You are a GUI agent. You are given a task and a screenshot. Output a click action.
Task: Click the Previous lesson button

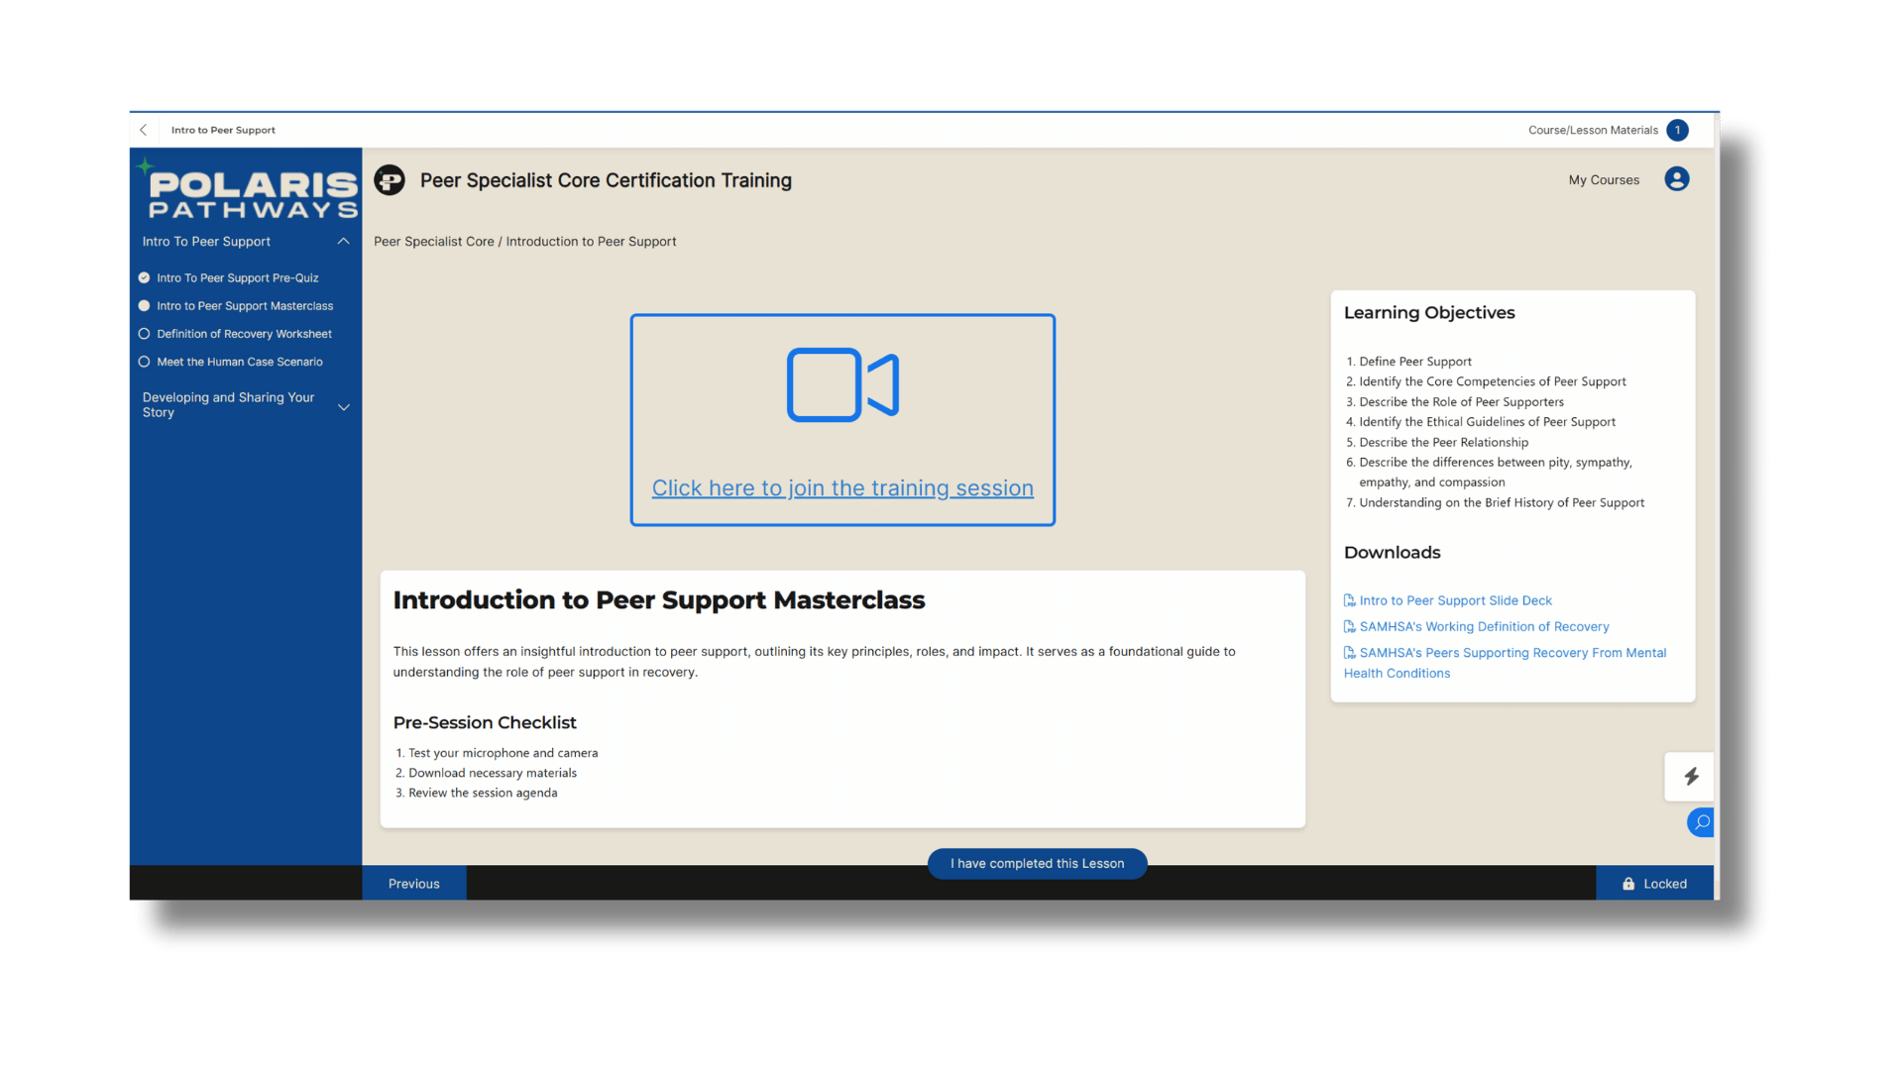coord(413,884)
